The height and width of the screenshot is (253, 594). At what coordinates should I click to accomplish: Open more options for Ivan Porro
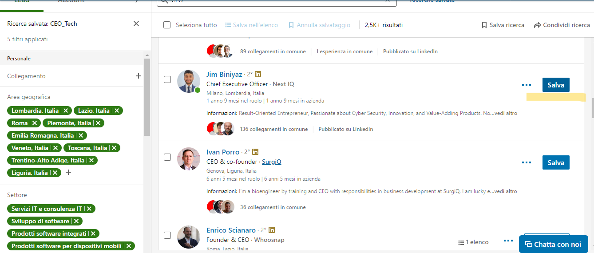point(527,162)
